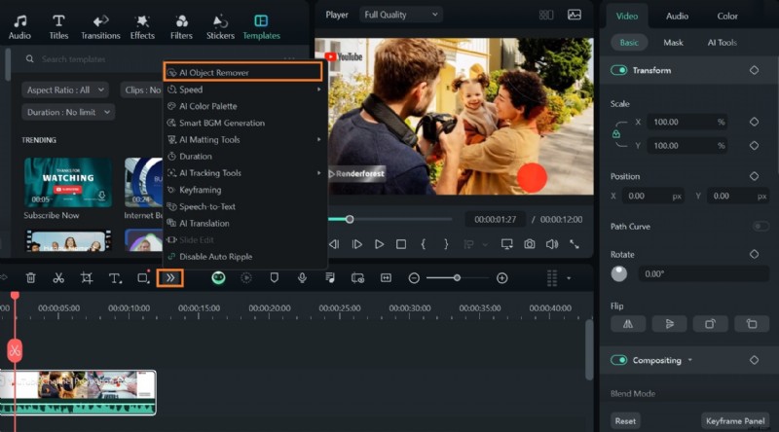Open the Duration: No limit dropdown

tap(67, 112)
